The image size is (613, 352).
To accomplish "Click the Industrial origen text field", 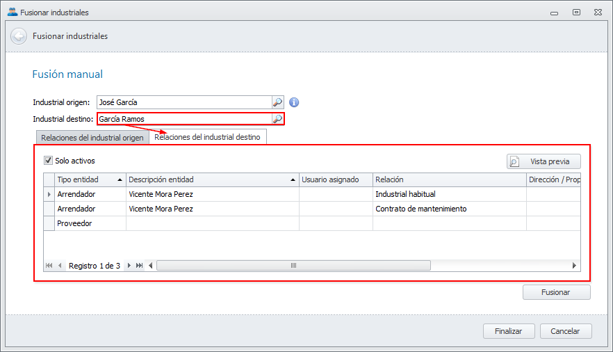I will (x=183, y=102).
